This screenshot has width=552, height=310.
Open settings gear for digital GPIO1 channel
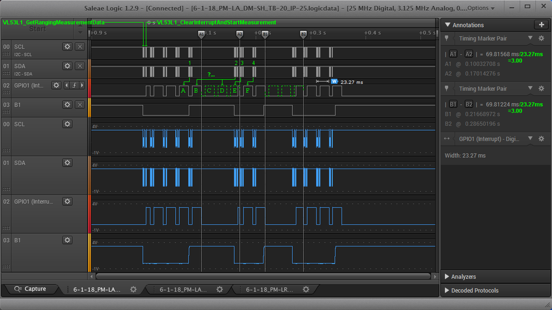click(56, 85)
